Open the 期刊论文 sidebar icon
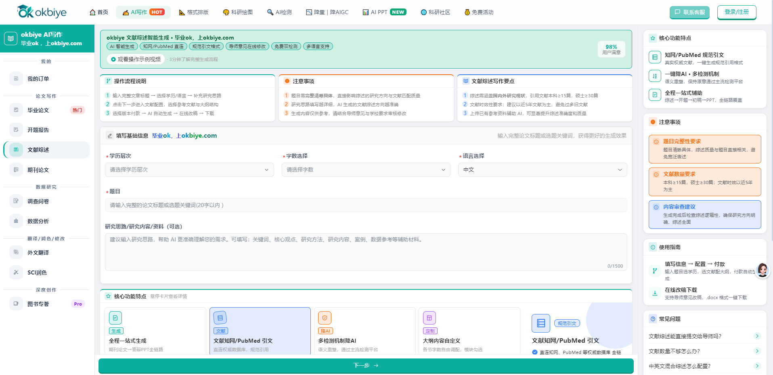 16,170
